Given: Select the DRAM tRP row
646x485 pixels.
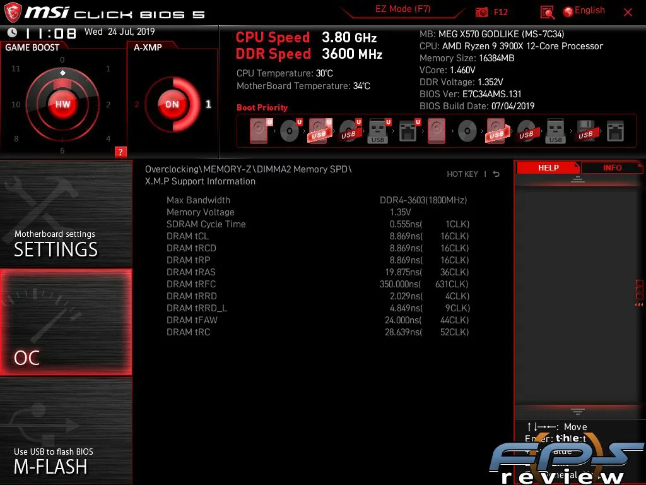Looking at the screenshot, I should pyautogui.click(x=317, y=260).
